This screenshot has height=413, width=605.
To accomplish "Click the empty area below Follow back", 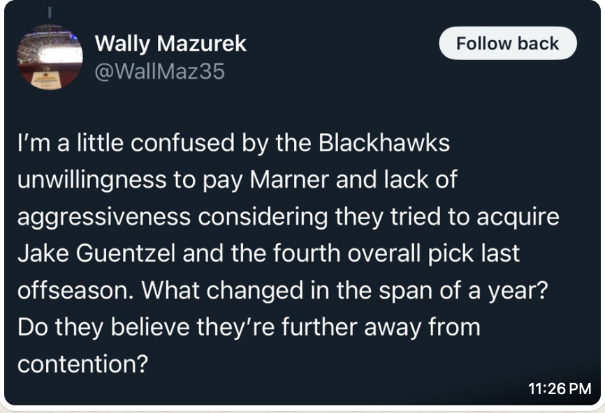I will click(x=508, y=93).
